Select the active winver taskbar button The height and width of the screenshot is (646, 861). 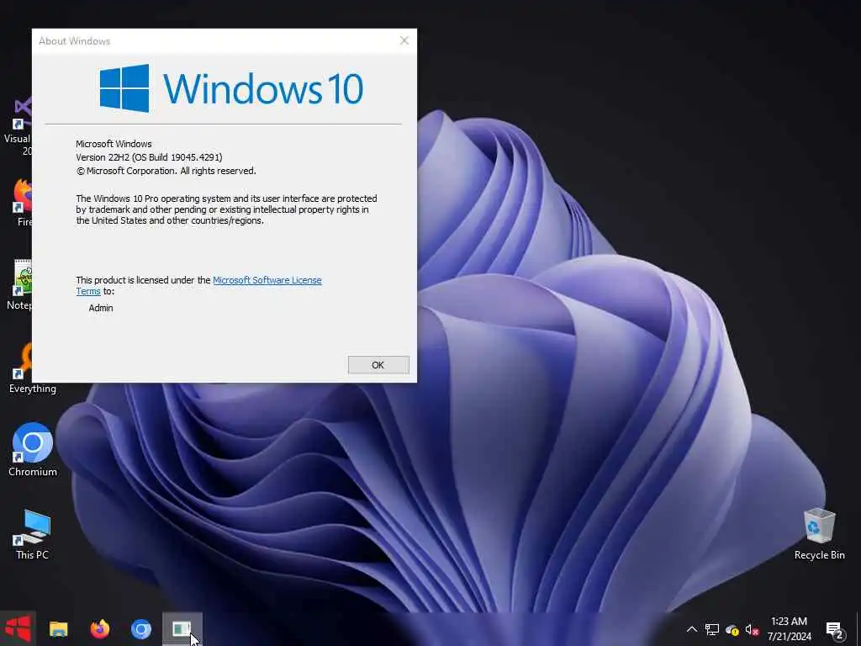[x=182, y=628]
